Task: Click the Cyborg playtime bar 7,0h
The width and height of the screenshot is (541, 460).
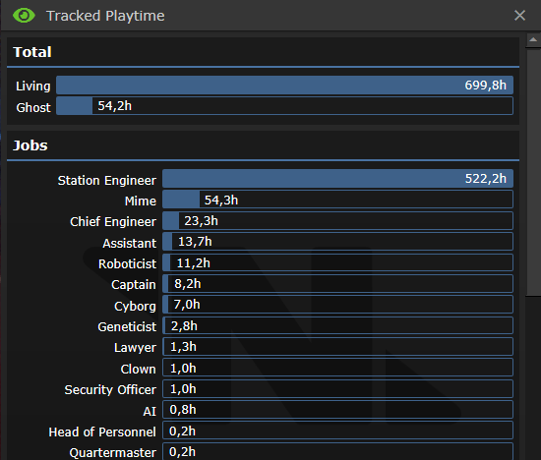Action: click(337, 305)
